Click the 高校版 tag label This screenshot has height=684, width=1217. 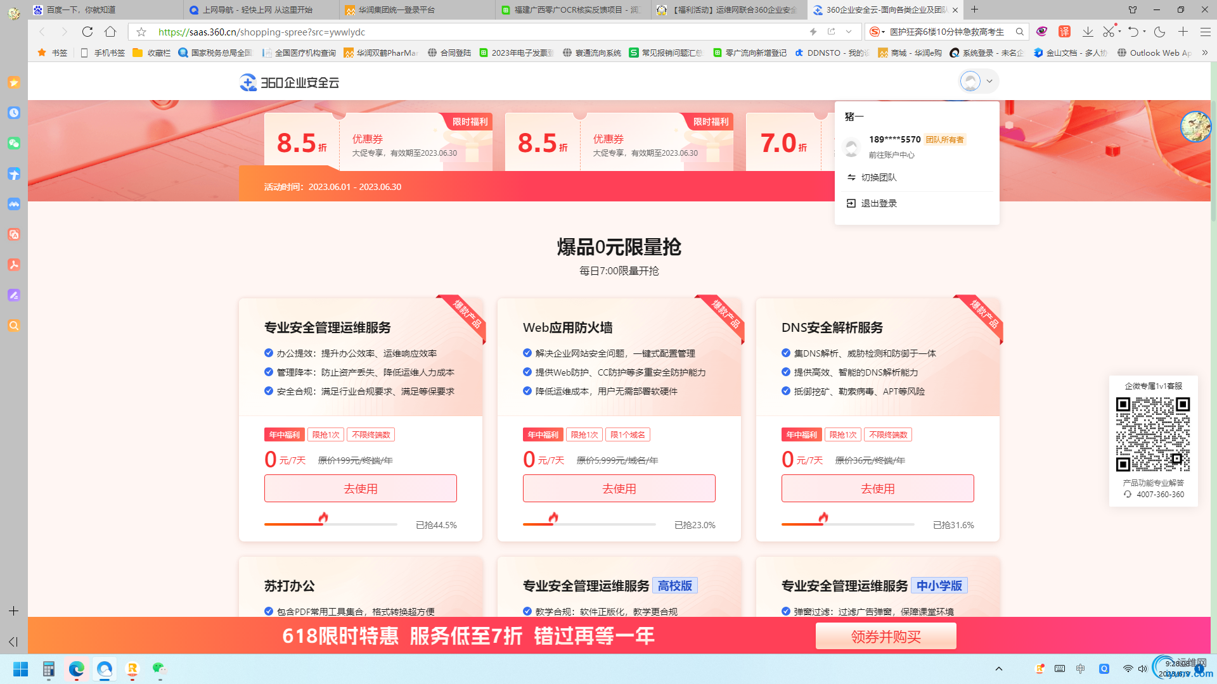(x=675, y=586)
